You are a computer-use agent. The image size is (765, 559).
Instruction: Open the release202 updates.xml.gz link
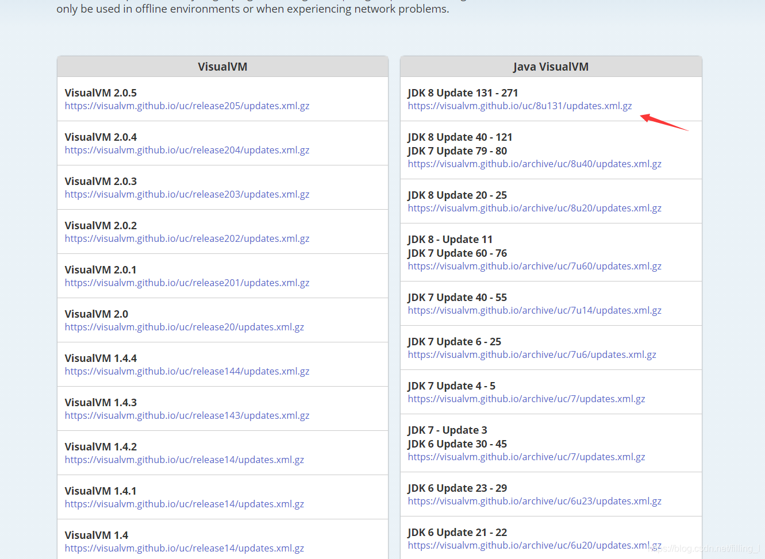click(x=187, y=238)
